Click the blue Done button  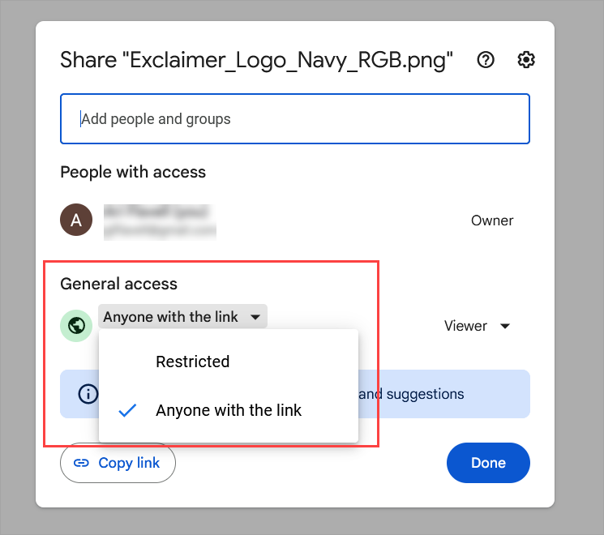point(488,464)
